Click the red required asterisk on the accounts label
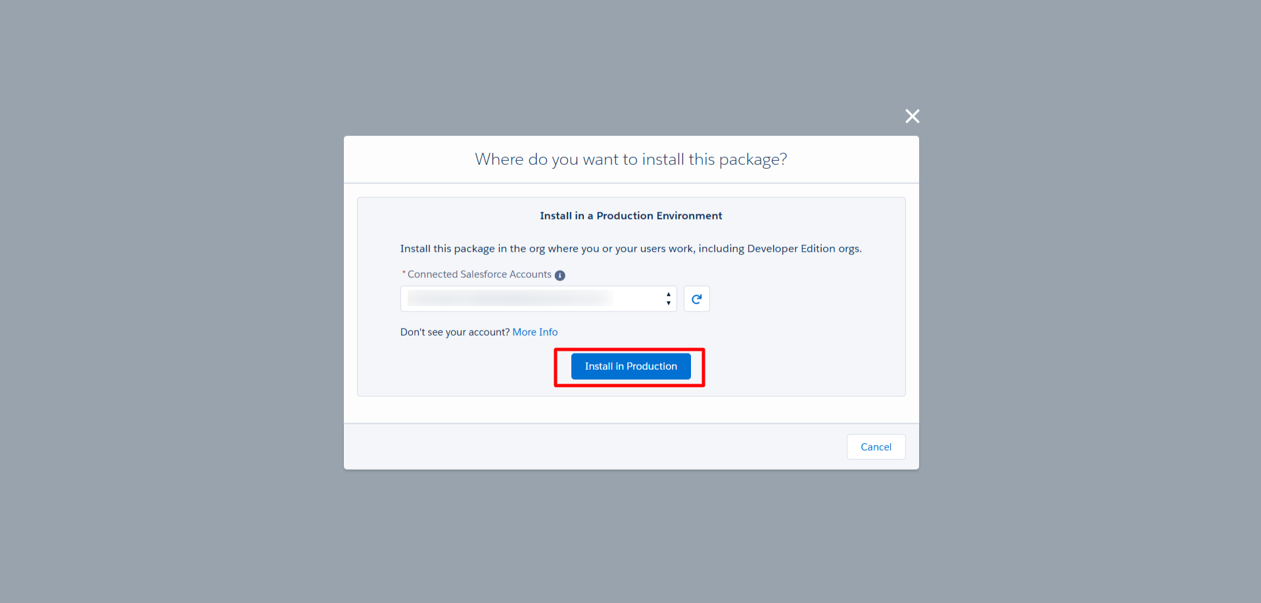The image size is (1261, 603). click(404, 273)
